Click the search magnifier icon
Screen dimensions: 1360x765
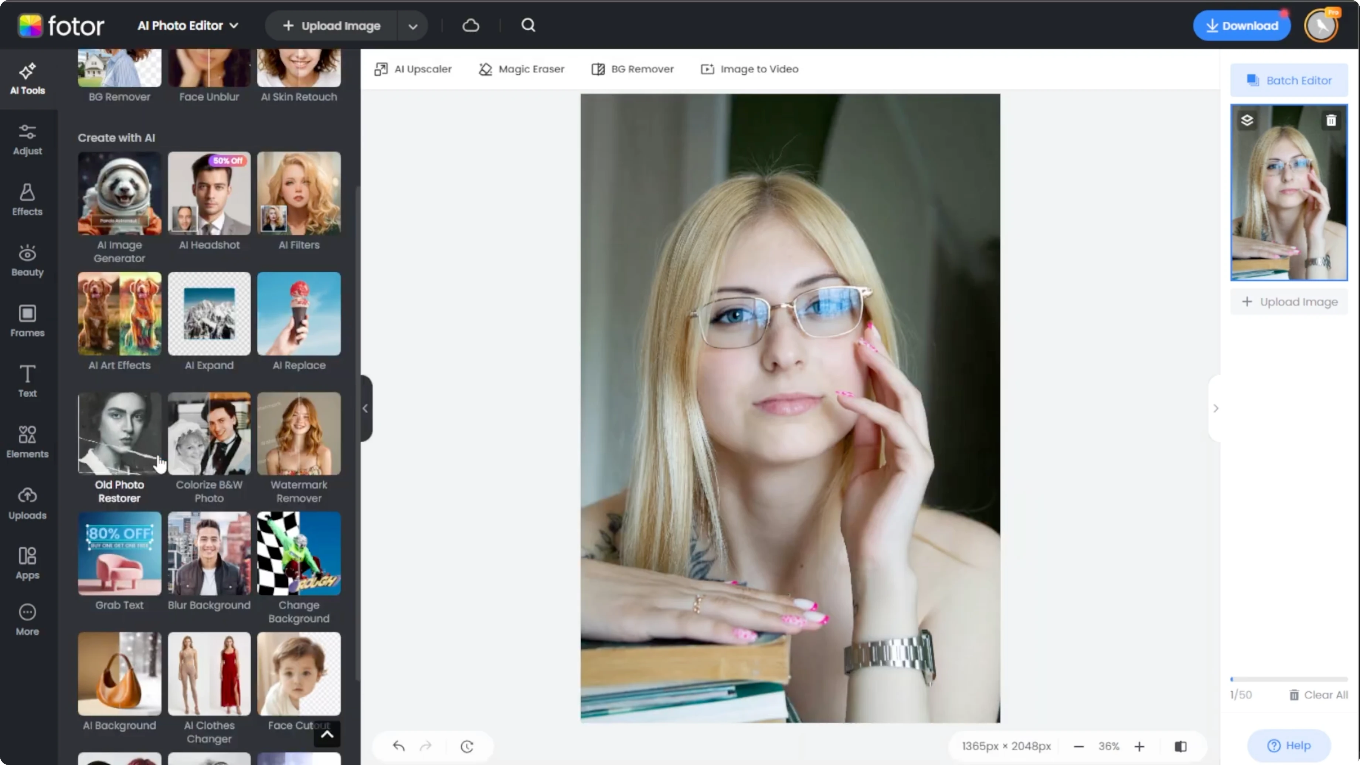pos(528,25)
